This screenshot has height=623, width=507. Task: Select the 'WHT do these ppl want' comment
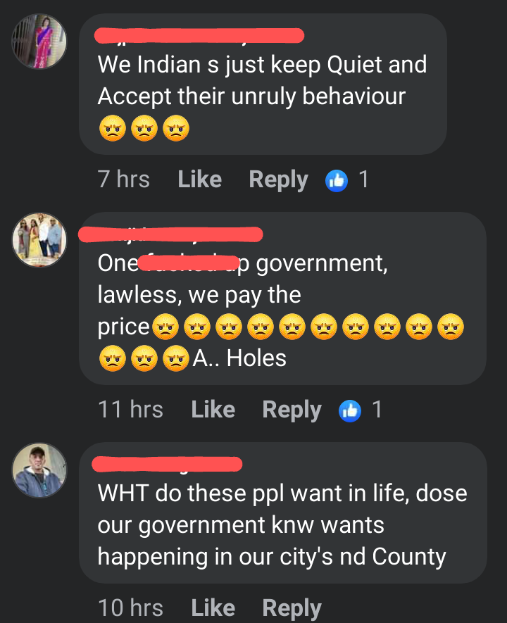(283, 512)
